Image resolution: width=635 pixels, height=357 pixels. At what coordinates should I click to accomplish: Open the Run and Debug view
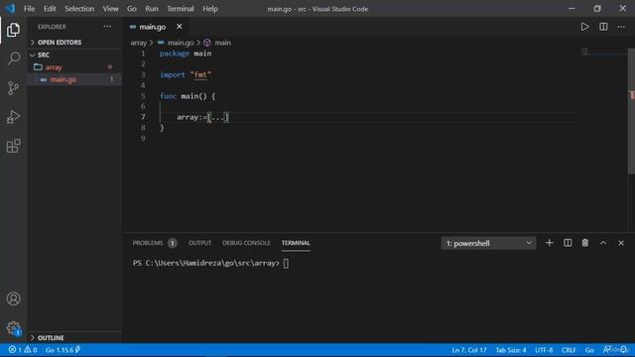point(13,117)
